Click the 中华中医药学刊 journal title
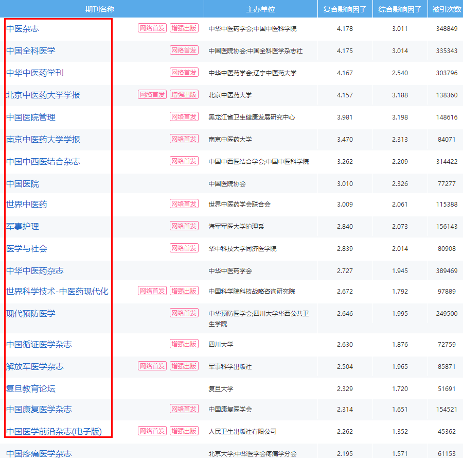This screenshot has height=458, width=463. coord(35,73)
